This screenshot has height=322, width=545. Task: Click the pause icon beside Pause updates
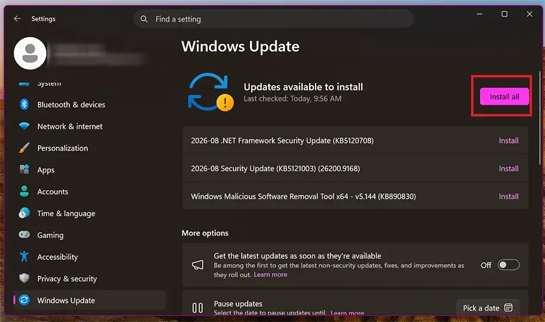pos(197,308)
